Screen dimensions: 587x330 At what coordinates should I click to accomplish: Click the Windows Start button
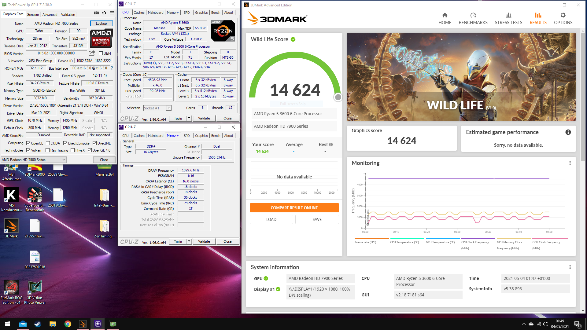point(7,324)
